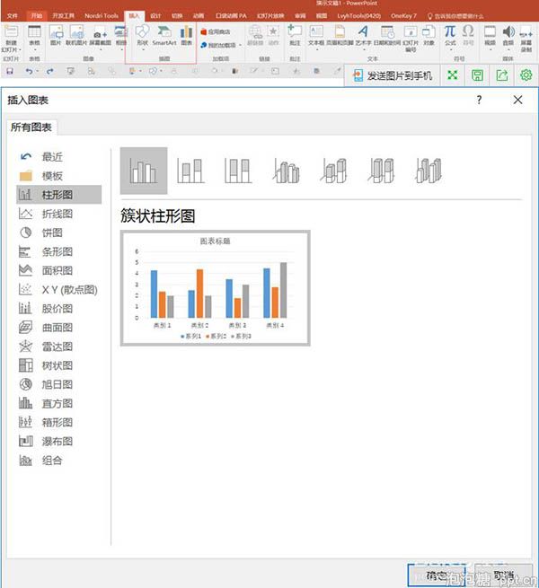Open the 形状 shapes dropdown
The image size is (539, 588).
(x=142, y=37)
